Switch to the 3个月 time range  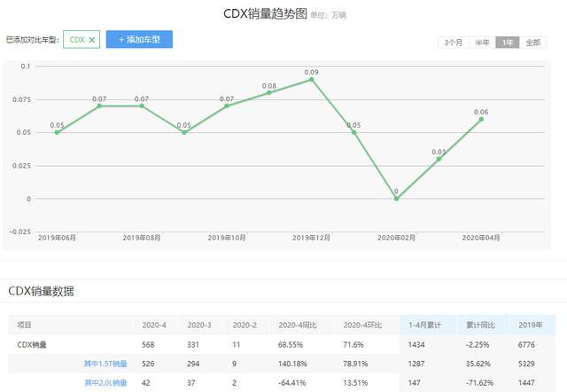454,43
